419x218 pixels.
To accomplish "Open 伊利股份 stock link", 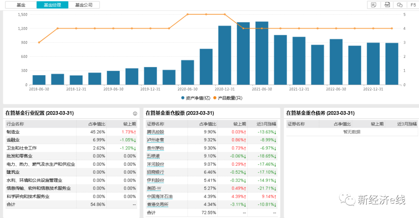I will pyautogui.click(x=156, y=180).
